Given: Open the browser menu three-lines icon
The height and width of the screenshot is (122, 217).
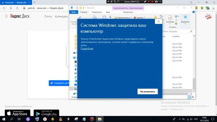Looking at the screenshot, I should coord(191,2).
